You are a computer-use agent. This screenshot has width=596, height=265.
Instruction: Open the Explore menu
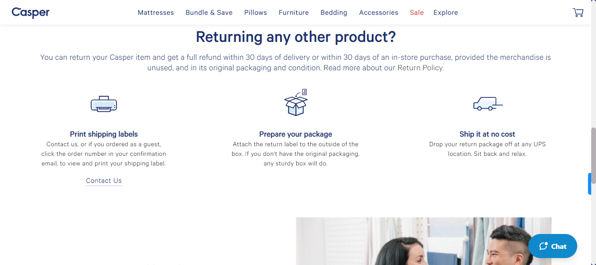pos(445,13)
